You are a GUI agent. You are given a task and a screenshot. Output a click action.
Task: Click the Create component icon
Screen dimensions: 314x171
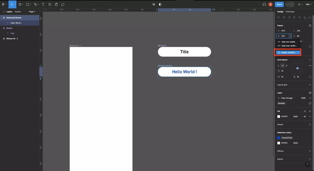[x=154, y=4]
